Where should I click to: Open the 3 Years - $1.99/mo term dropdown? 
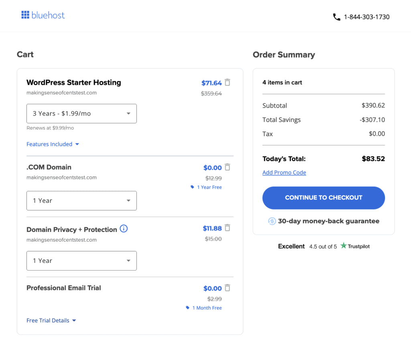coord(81,114)
